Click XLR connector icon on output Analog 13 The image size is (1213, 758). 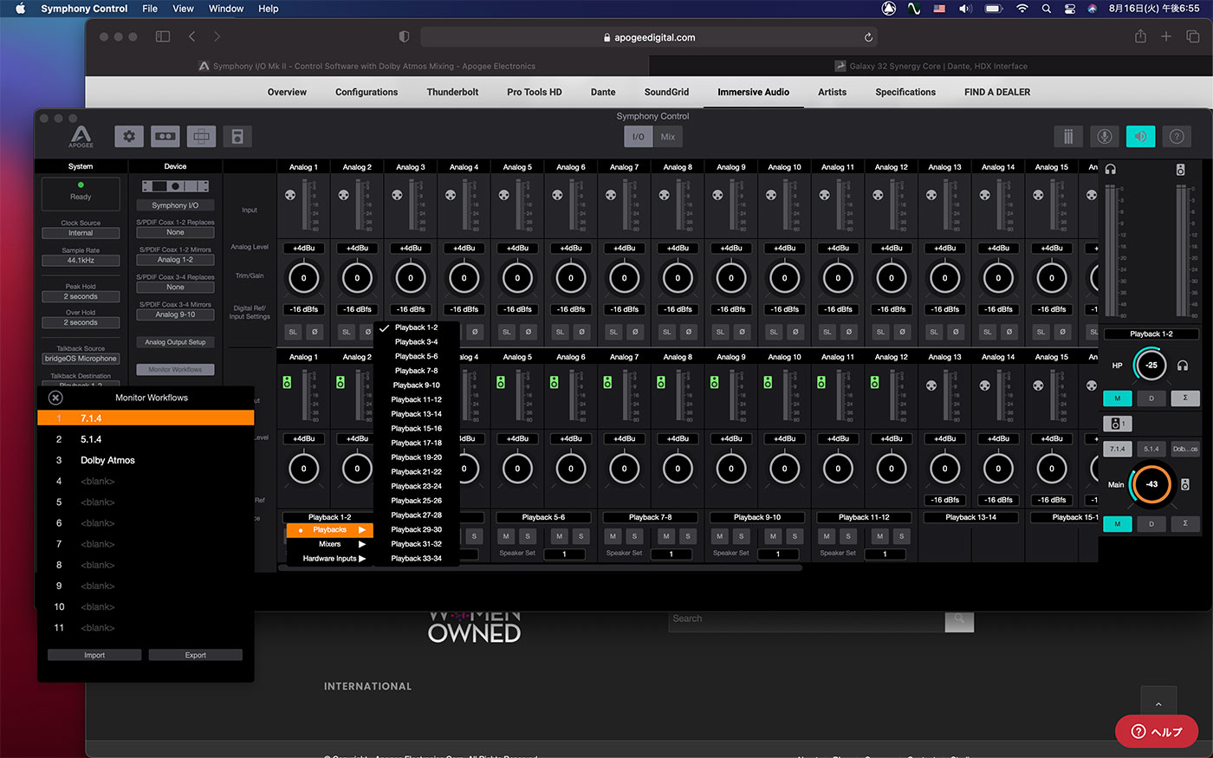pos(931,385)
